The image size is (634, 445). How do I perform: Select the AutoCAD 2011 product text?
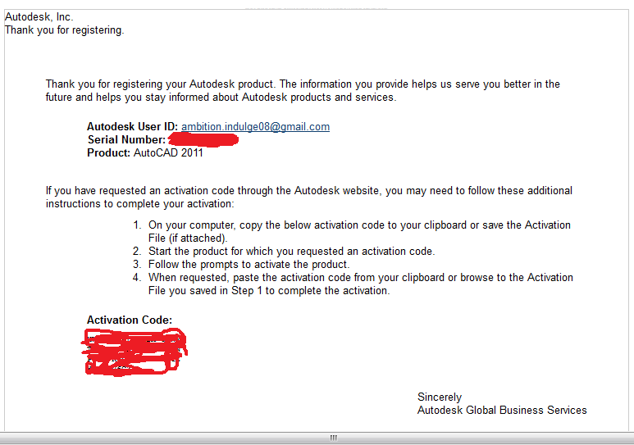168,153
